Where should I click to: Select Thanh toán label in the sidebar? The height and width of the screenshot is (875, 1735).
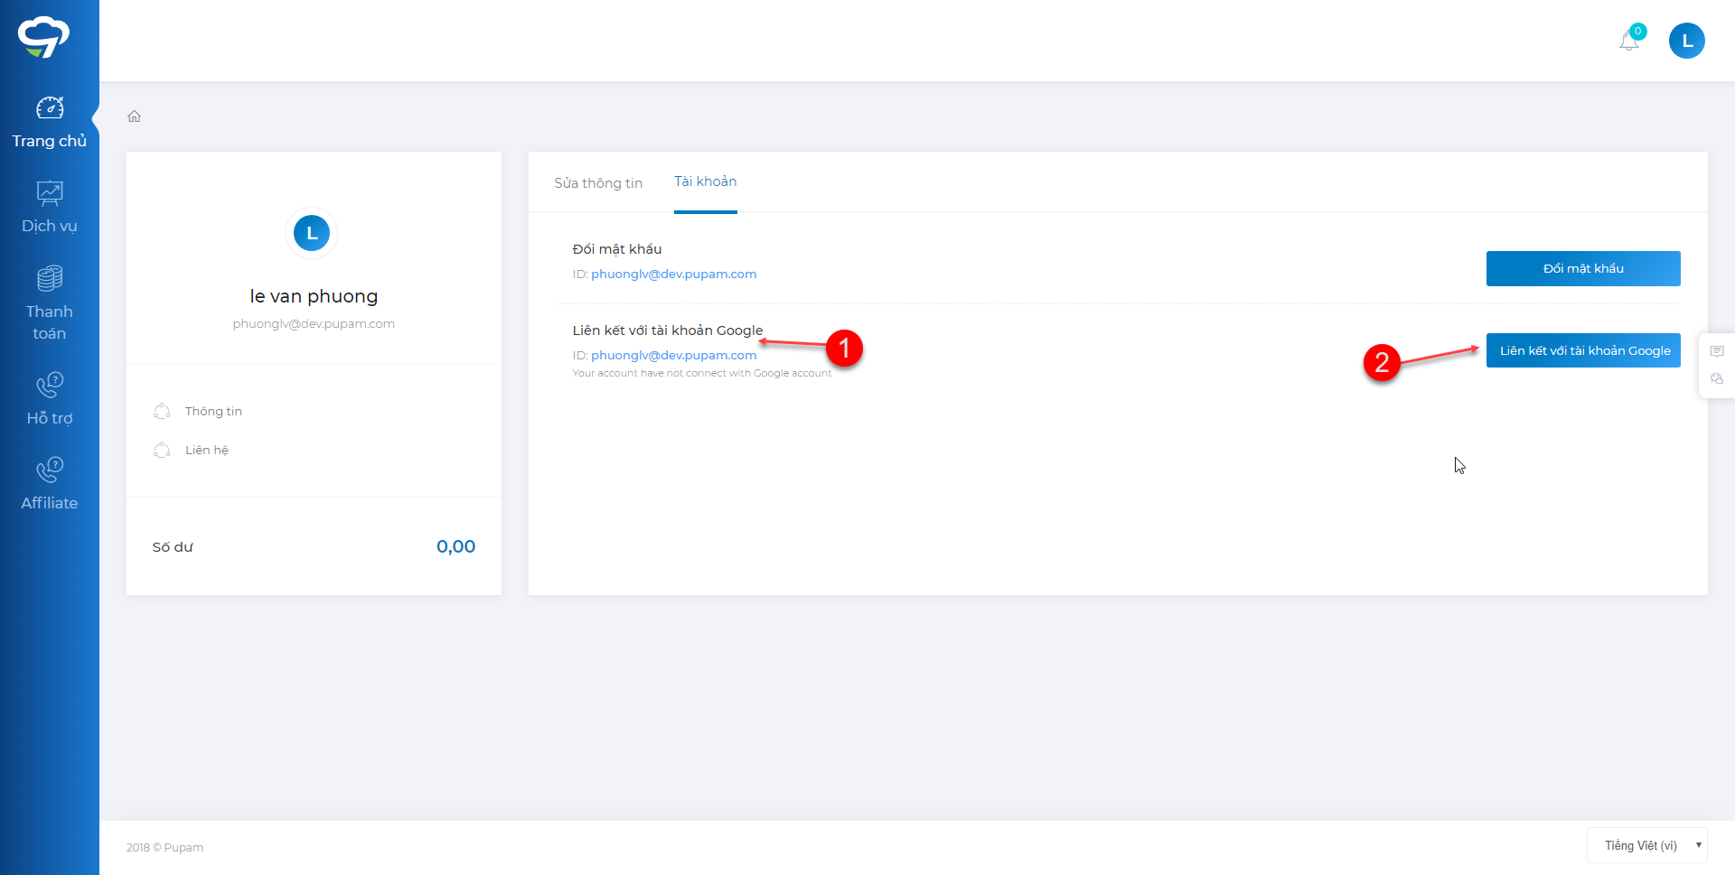pos(50,322)
